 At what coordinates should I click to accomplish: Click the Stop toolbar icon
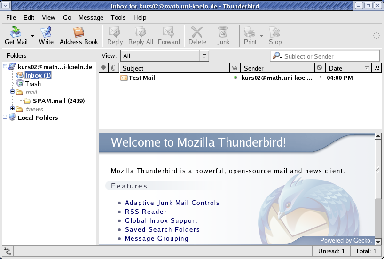click(275, 36)
